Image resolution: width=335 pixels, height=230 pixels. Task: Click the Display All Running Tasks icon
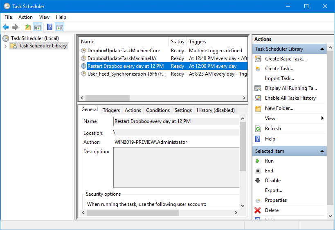point(258,88)
